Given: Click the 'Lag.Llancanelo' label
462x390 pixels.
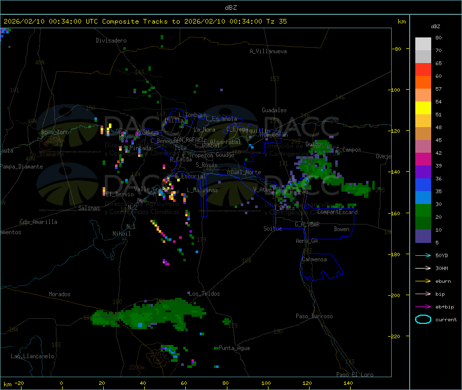Looking at the screenshot, I should (32, 356).
